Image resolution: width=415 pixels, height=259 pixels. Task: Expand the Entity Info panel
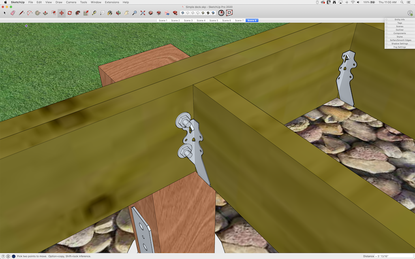pos(400,19)
